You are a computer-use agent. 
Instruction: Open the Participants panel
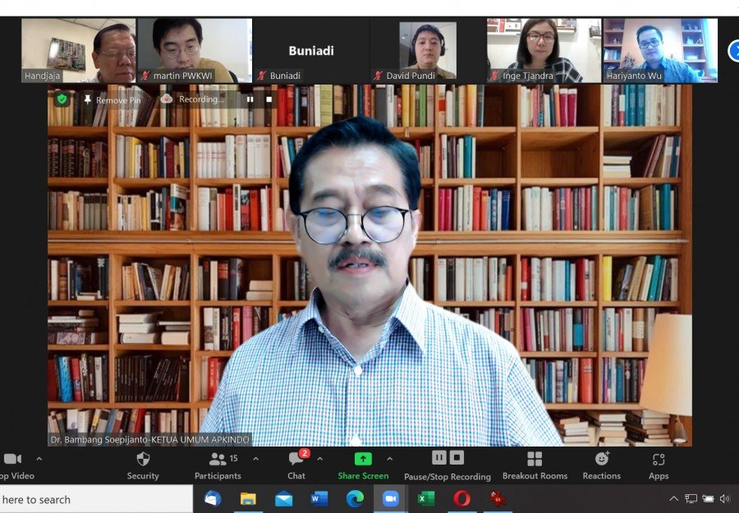pos(218,466)
